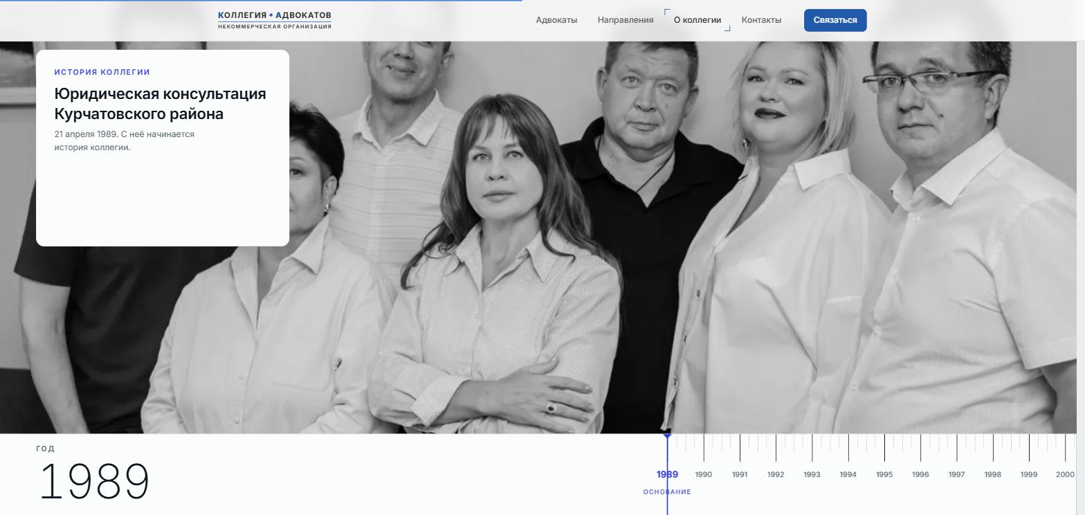The height and width of the screenshot is (515, 1085).
Task: Jump to year 2000 on timeline
Action: [x=1065, y=475]
